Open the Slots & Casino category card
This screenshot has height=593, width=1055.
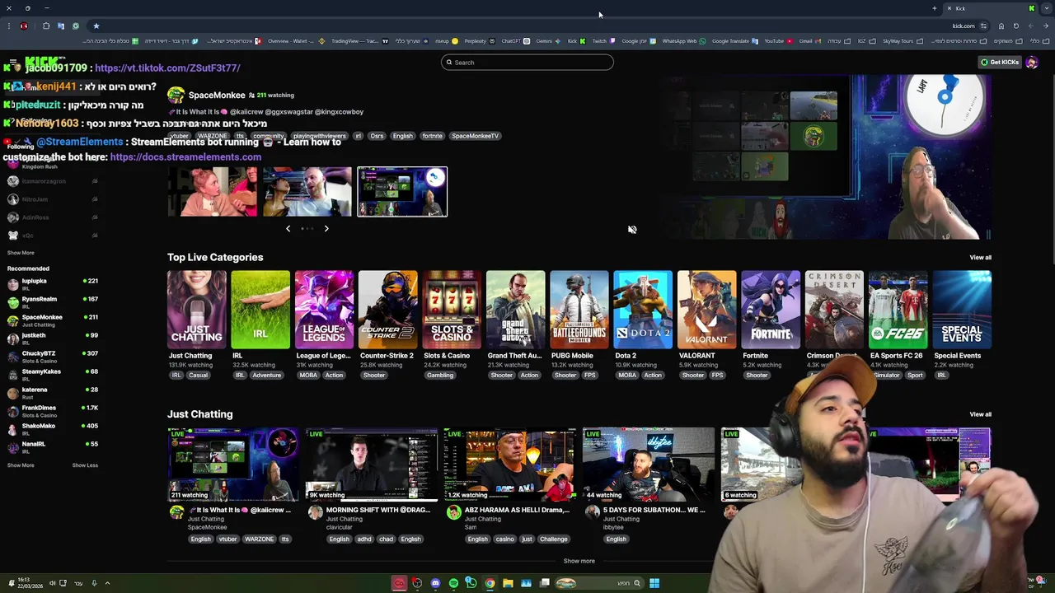tap(452, 310)
